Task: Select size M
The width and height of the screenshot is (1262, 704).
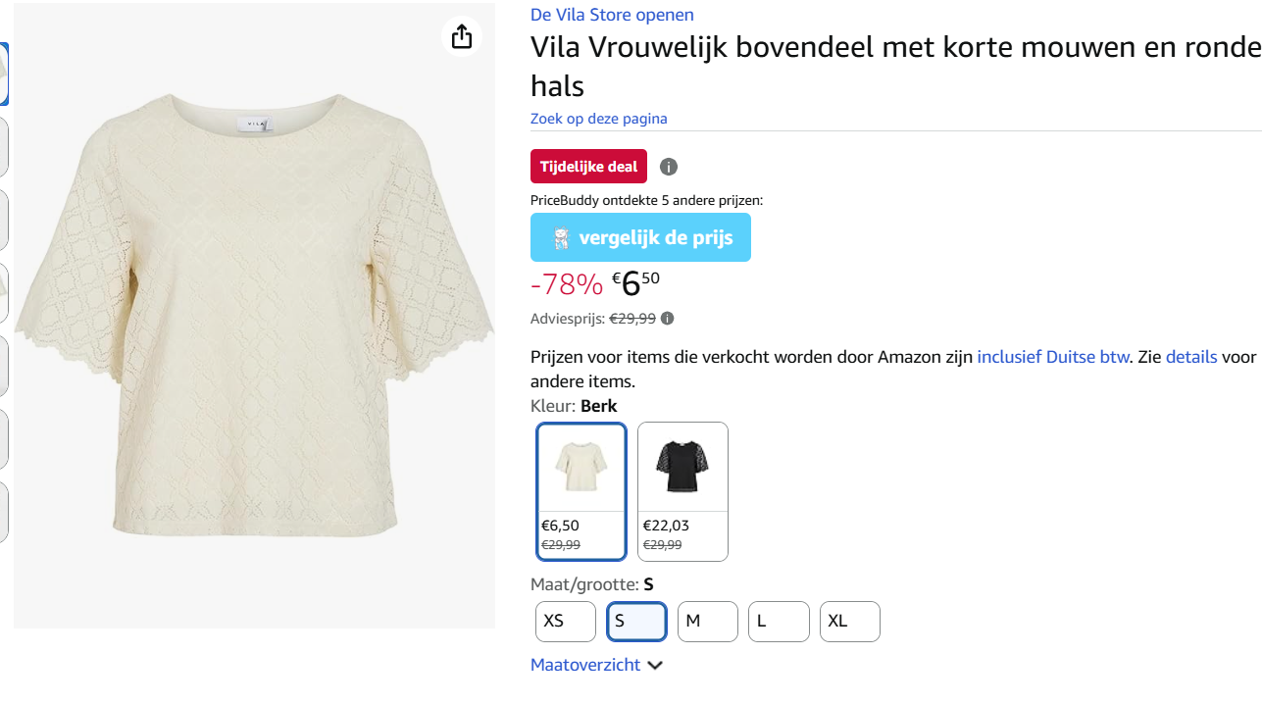Action: coord(707,621)
